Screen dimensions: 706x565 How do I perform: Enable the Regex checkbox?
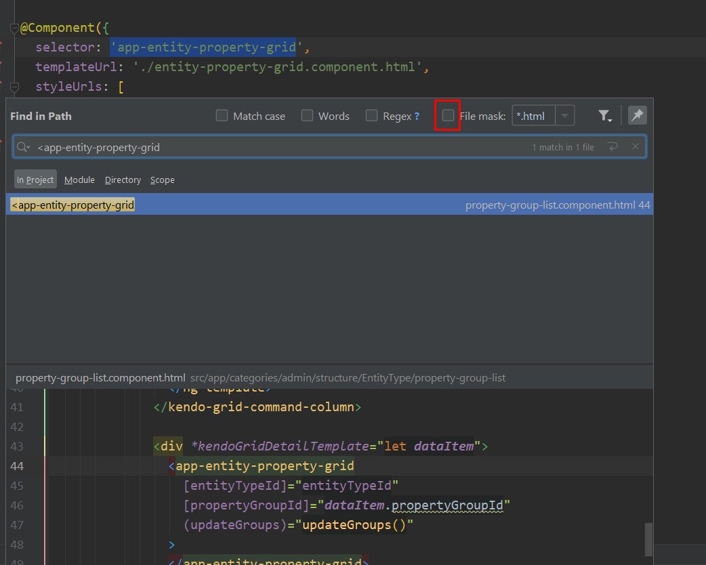pos(371,116)
